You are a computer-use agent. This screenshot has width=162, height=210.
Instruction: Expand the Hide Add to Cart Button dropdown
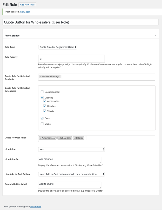tap(71, 174)
